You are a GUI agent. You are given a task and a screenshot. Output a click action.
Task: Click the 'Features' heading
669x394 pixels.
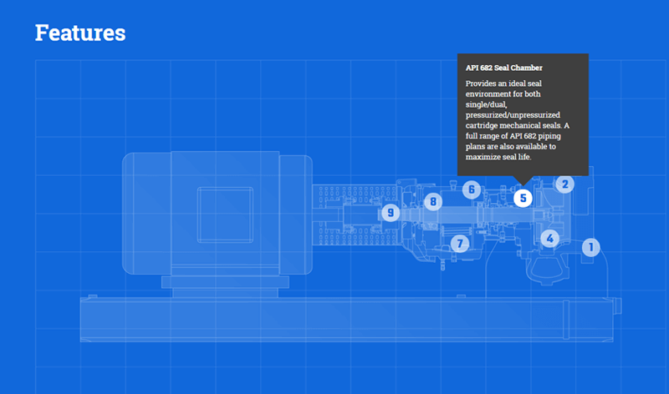(x=80, y=33)
